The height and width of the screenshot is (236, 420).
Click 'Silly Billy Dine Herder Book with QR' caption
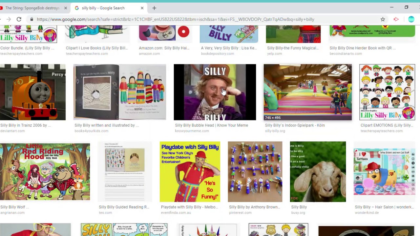[x=363, y=48]
